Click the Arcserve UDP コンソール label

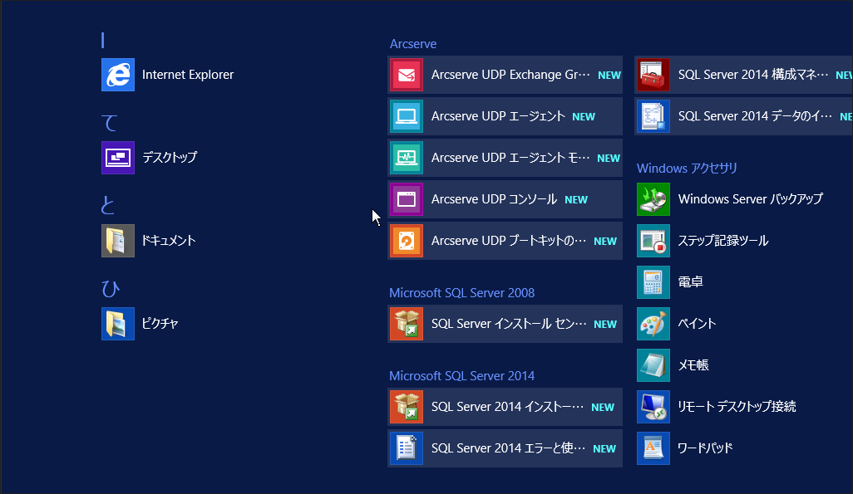(494, 199)
